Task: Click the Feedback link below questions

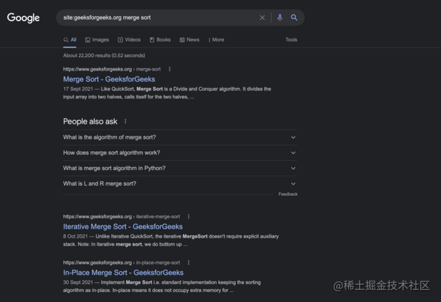Action: coord(288,194)
